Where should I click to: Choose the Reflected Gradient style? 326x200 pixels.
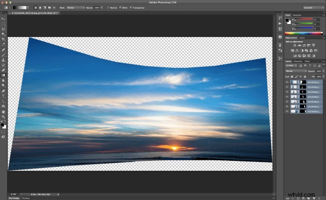pos(49,8)
